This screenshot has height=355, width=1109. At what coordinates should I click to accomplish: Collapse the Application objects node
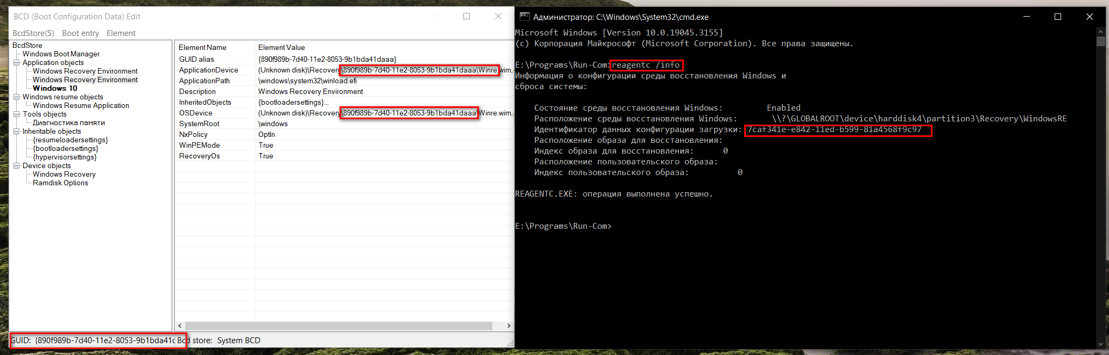pyautogui.click(x=17, y=62)
